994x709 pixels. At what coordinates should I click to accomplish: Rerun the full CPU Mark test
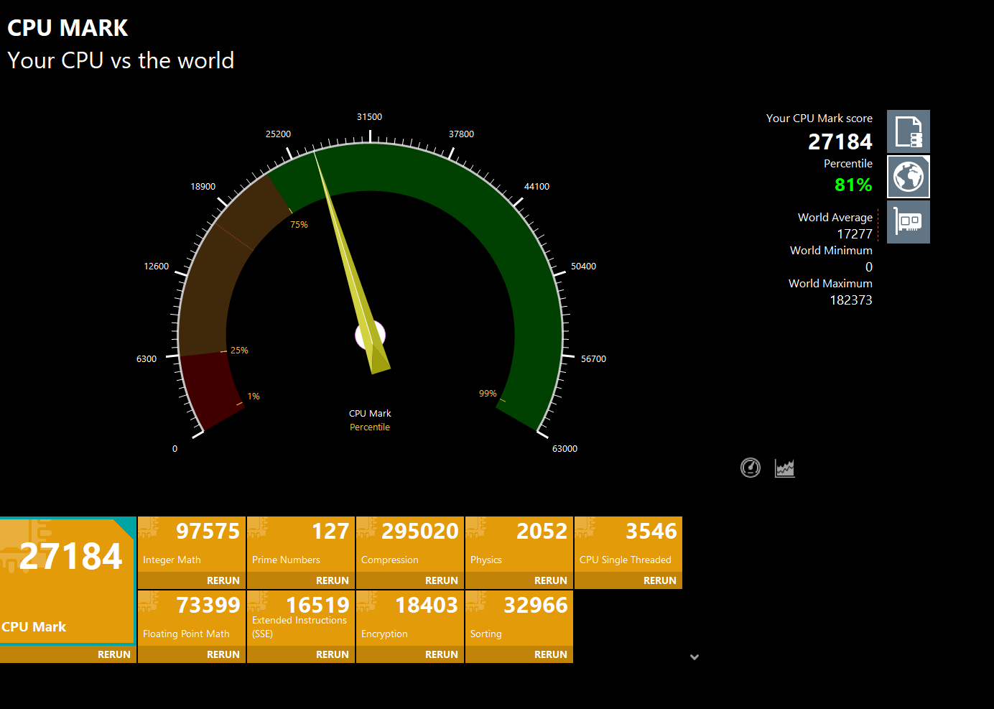click(113, 654)
